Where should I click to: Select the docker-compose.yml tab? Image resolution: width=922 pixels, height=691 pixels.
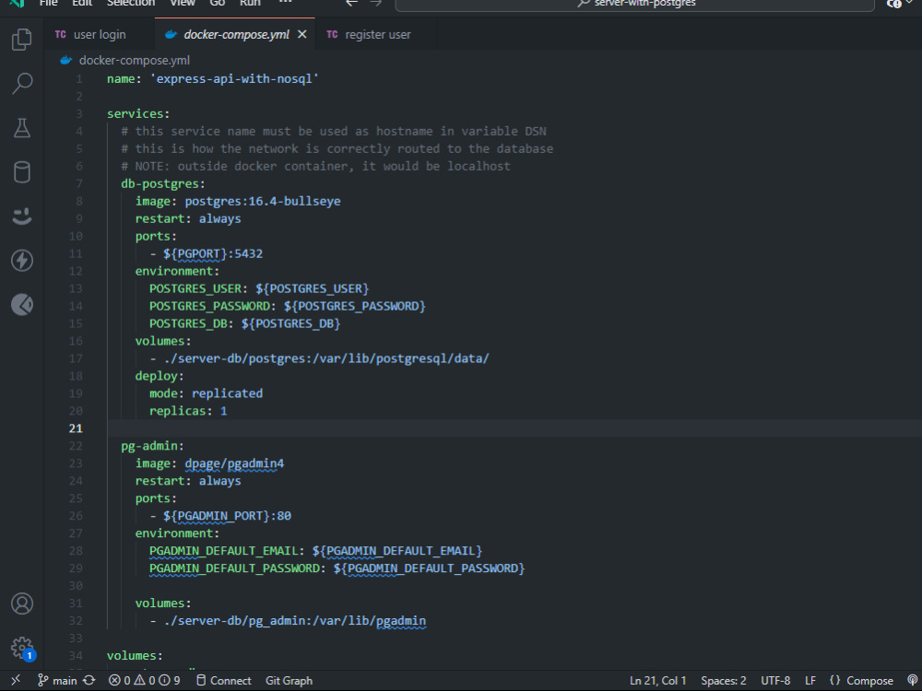(x=236, y=35)
